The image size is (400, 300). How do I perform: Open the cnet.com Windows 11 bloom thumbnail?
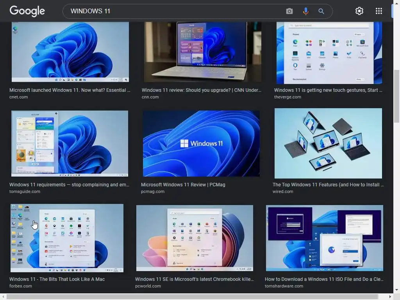click(70, 52)
